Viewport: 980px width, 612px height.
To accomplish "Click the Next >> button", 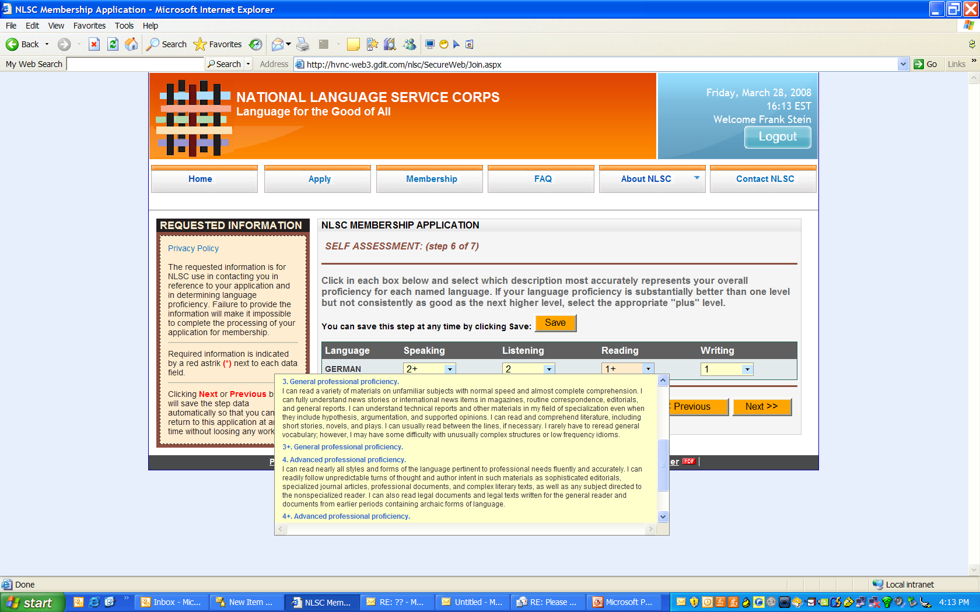I will 761,406.
